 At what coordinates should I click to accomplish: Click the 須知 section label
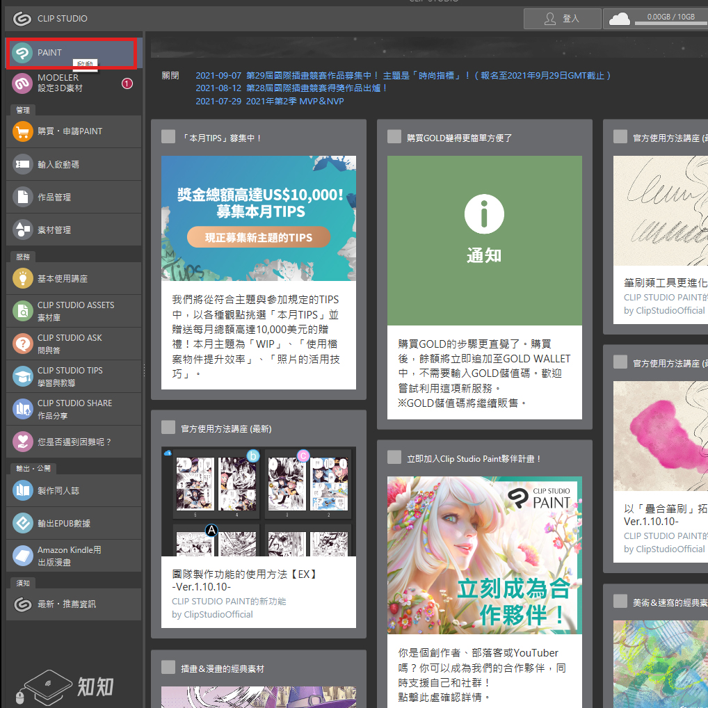coord(23,584)
